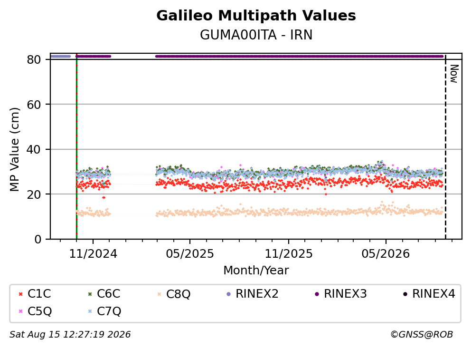471x349 pixels.
Task: Click the ©GNSS@ROB credit text
Action: pos(422,335)
